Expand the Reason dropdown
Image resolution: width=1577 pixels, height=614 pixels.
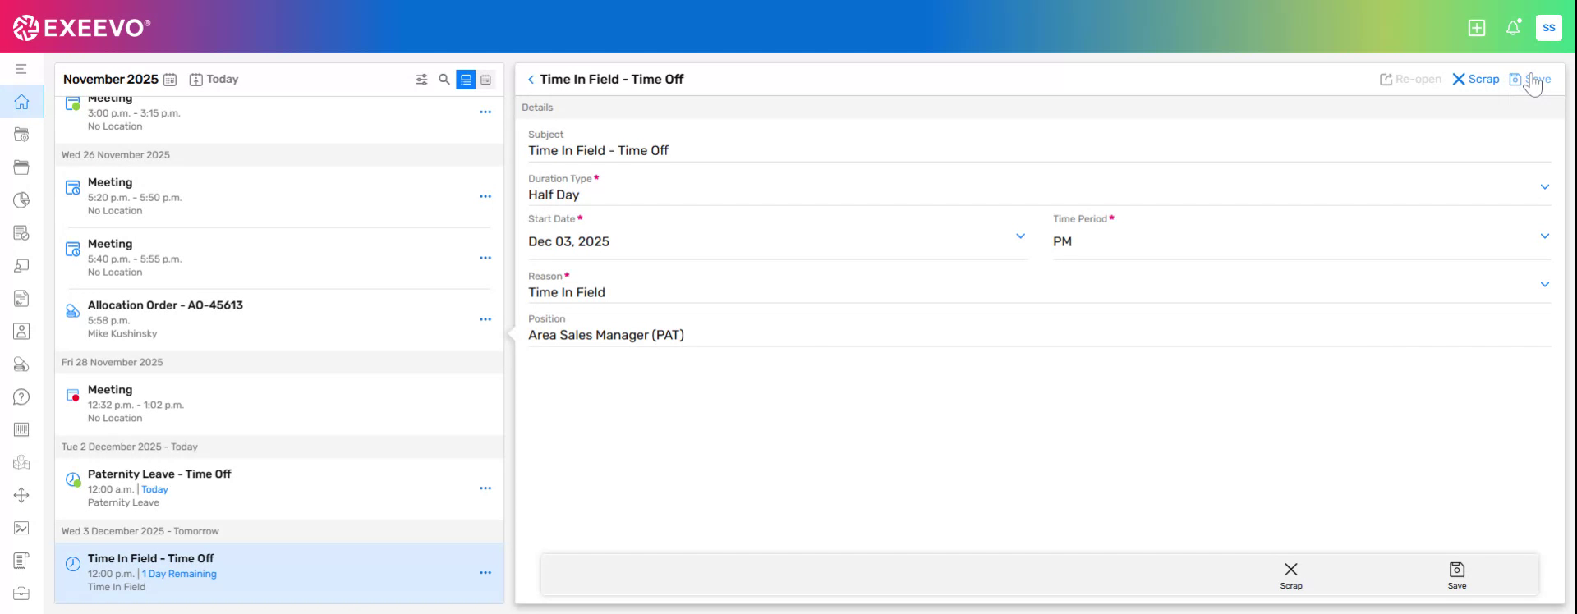click(1545, 285)
